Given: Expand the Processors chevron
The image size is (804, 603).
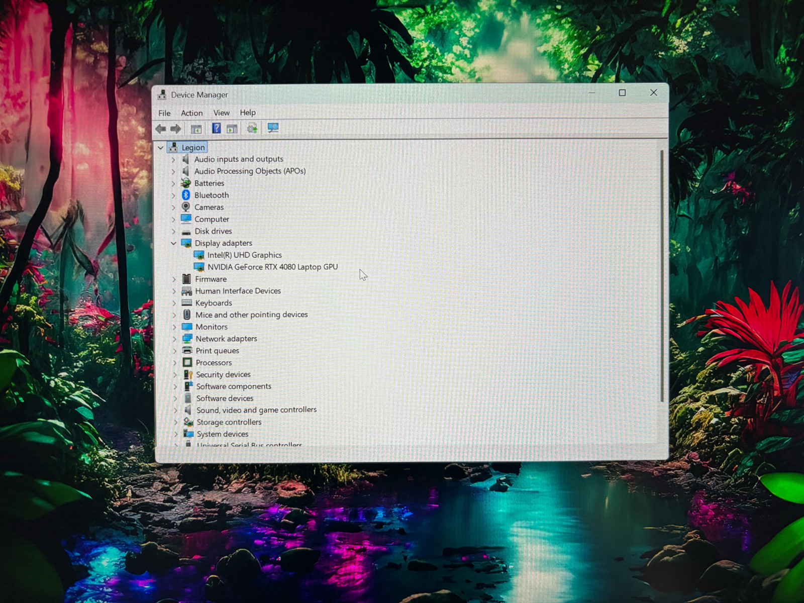Looking at the screenshot, I should [175, 363].
